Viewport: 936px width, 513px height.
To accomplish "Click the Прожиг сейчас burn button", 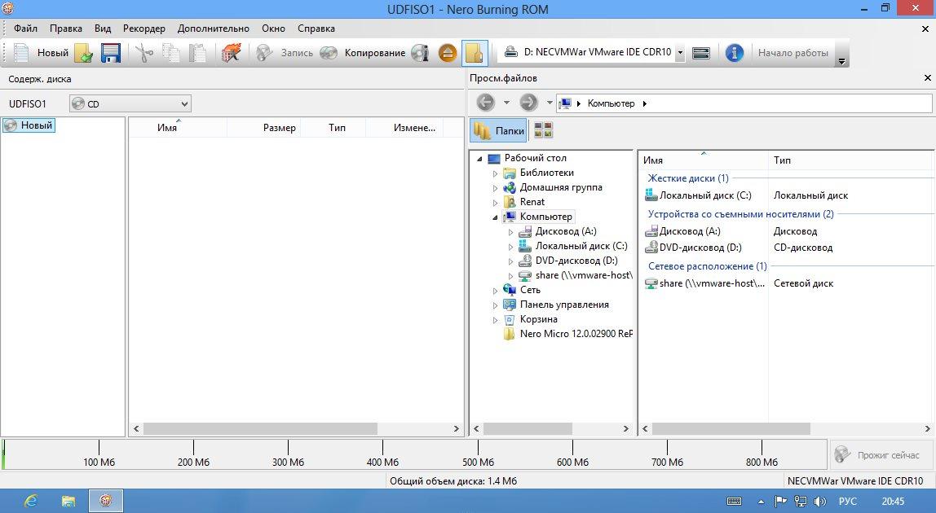I will tap(881, 454).
